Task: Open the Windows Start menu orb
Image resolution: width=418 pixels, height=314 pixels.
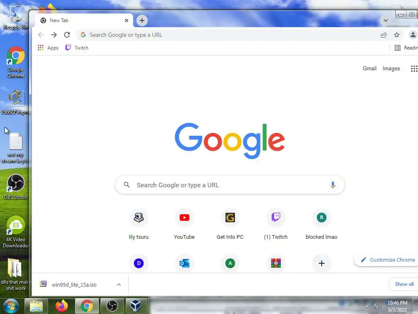Action: 11,306
